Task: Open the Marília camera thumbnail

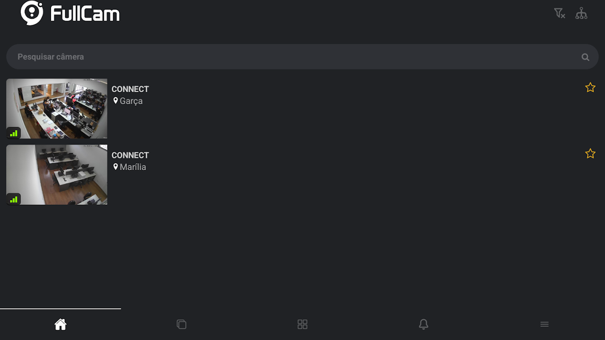Action: click(57, 175)
